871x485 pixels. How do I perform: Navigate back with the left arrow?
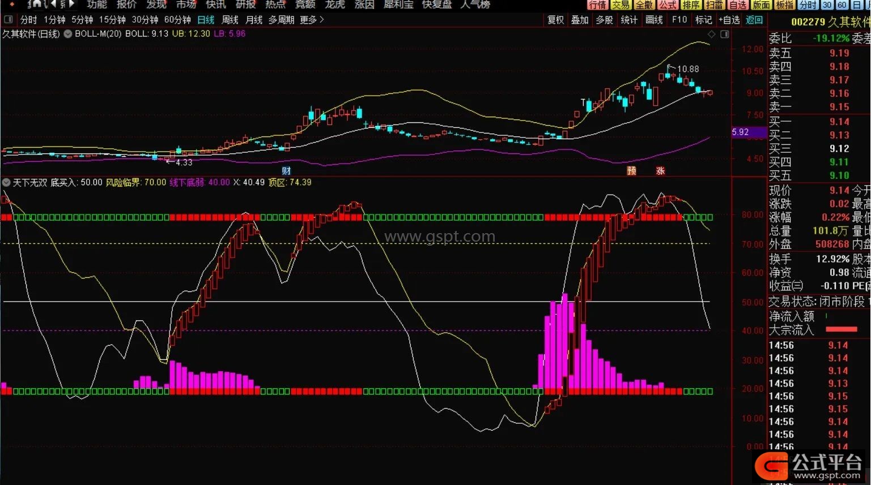tap(54, 4)
